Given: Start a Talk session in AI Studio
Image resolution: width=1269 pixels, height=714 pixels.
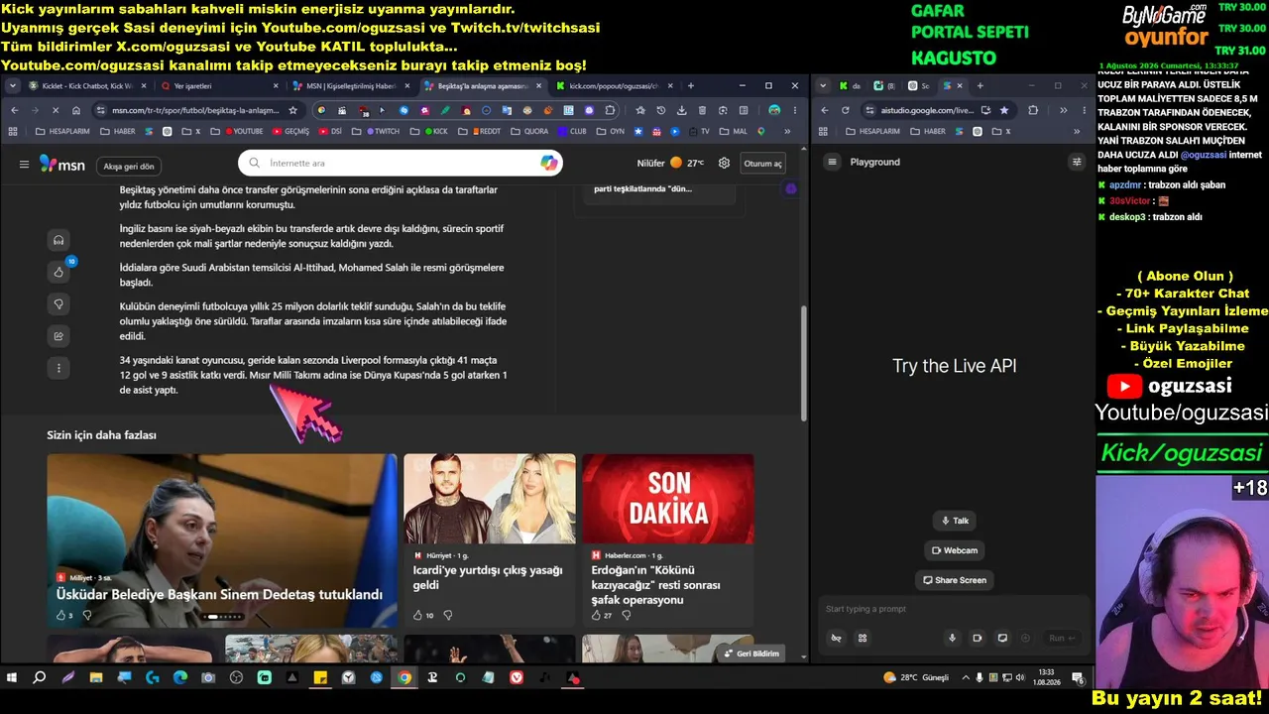Looking at the screenshot, I should [x=954, y=521].
